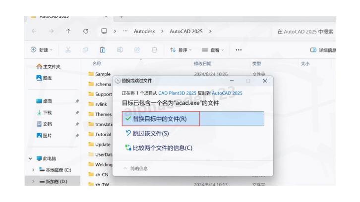
Task: Expand the chevron after AutoCAD 2025 breadcrumb
Action: pyautogui.click(x=210, y=31)
